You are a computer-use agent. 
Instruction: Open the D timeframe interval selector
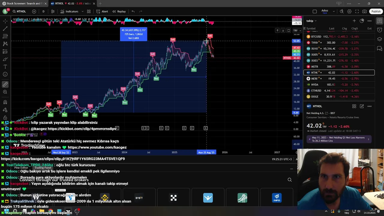tap(43, 11)
